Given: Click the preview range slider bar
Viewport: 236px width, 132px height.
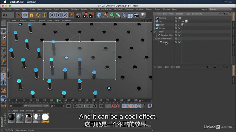Looking at the screenshot, I should [36, 106].
